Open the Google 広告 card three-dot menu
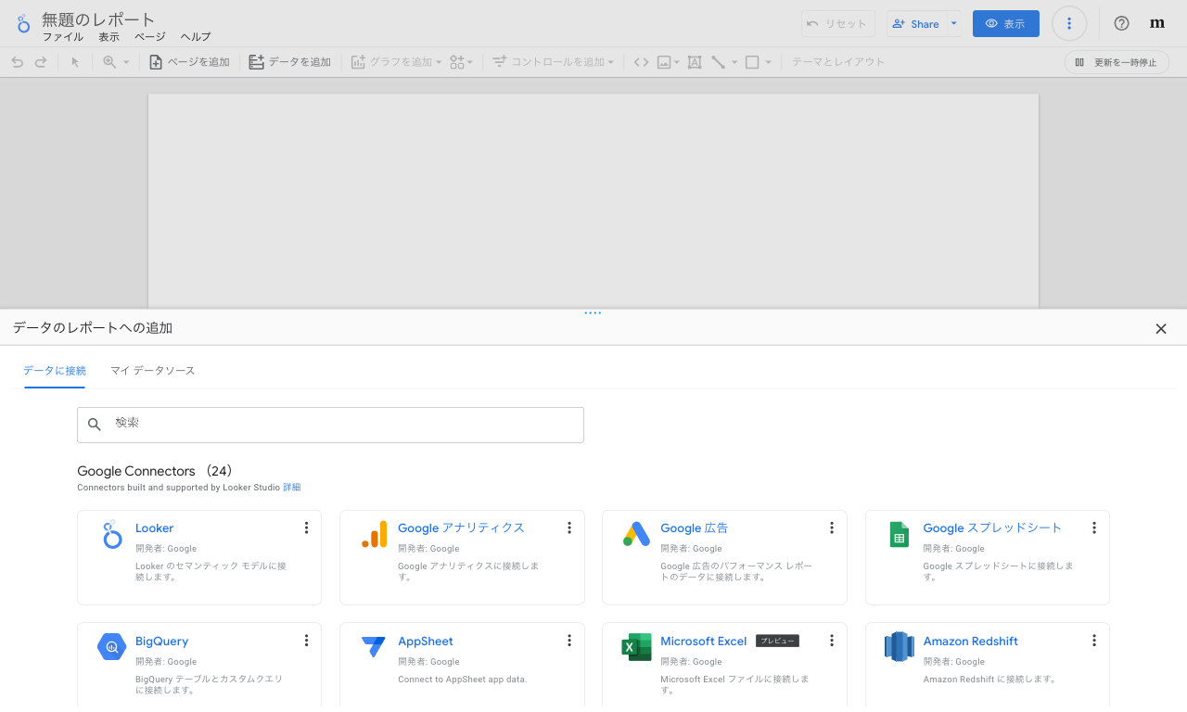The height and width of the screenshot is (712, 1187). (x=832, y=528)
